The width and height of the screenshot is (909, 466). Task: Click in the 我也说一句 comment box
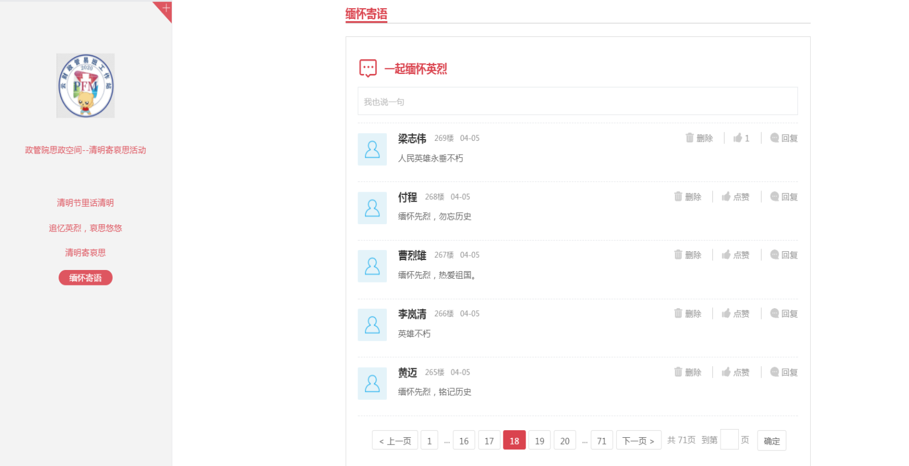pyautogui.click(x=577, y=102)
